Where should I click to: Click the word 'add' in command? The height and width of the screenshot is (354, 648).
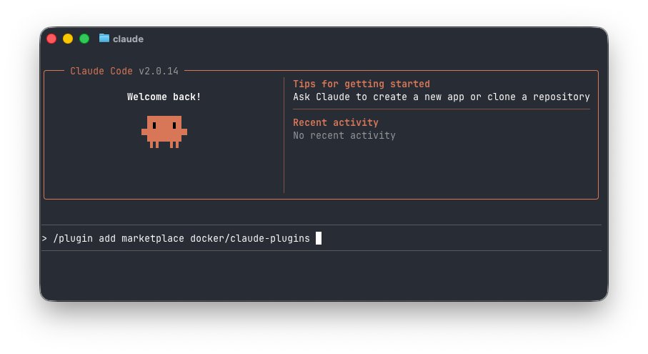tap(107, 239)
